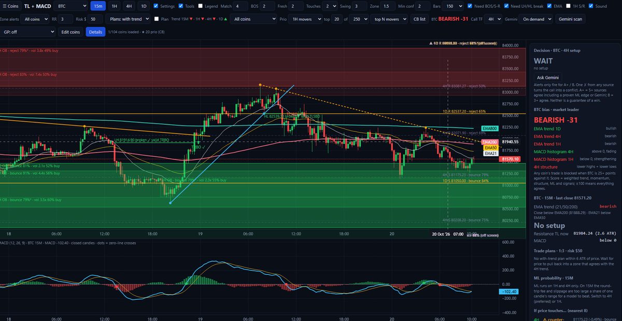Click the EMA800 chart label
Screen dimensions: 622x321
[x=489, y=128]
